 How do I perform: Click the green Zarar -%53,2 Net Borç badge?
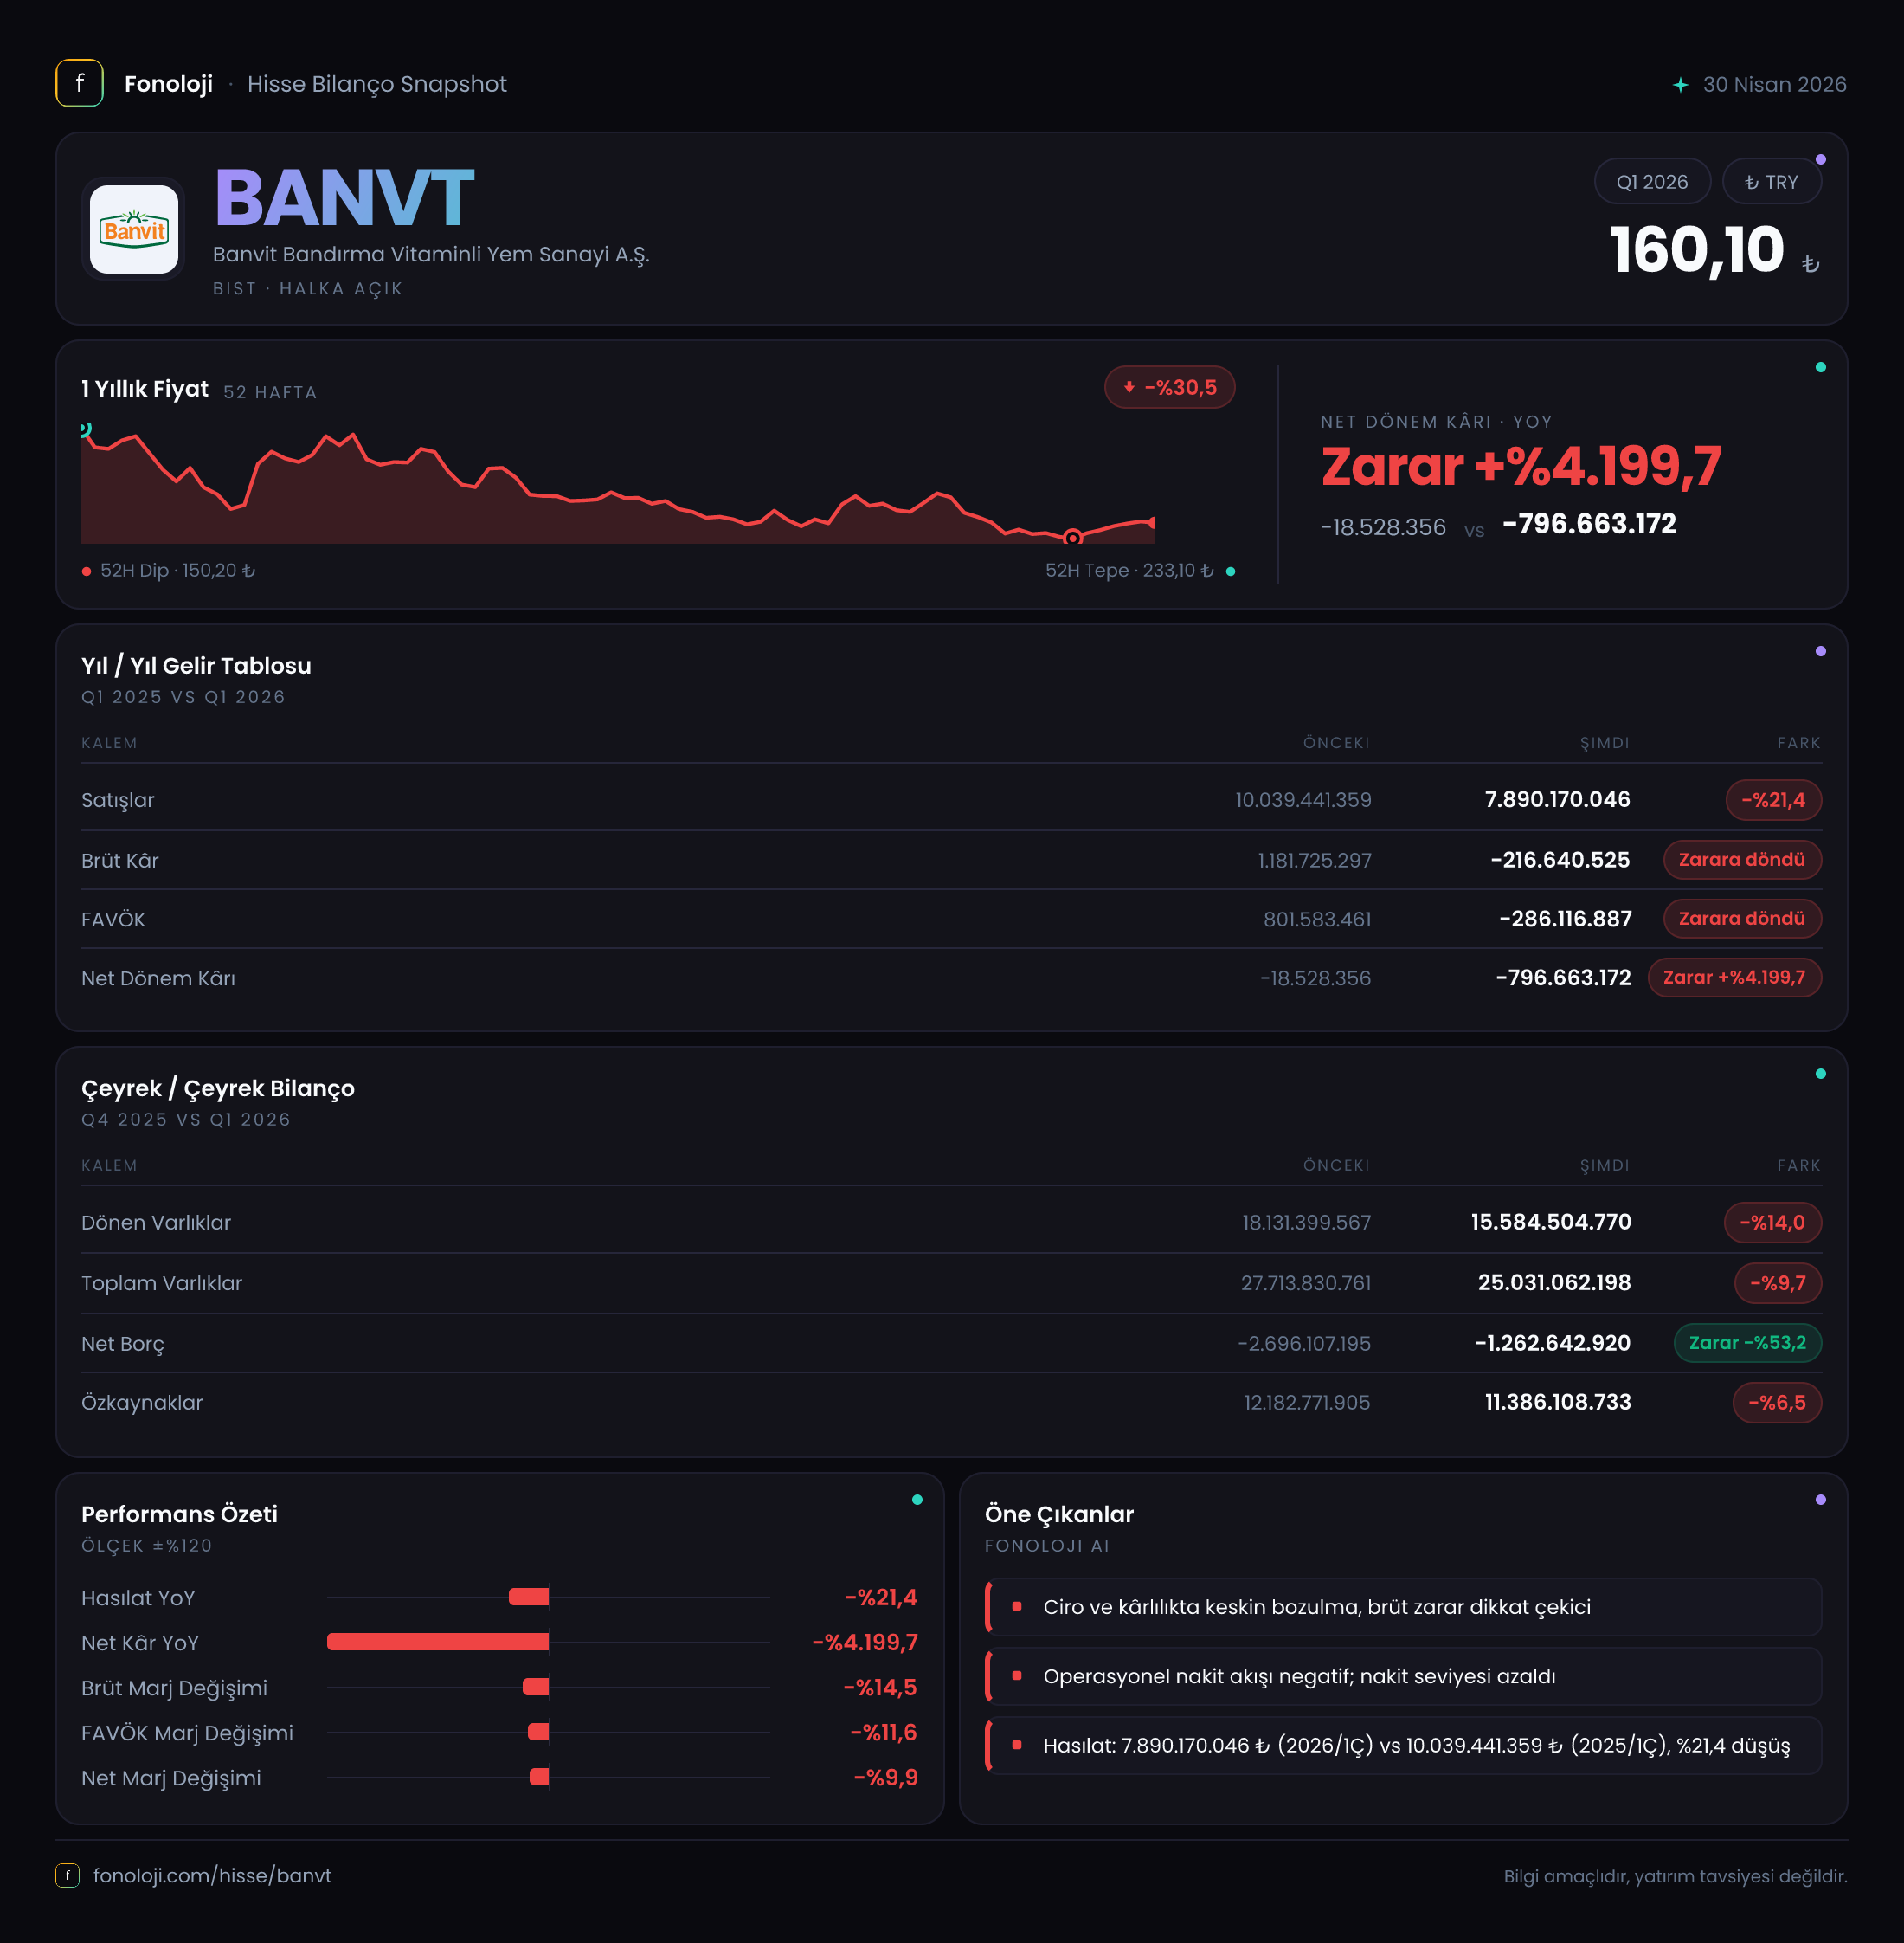point(1747,1343)
